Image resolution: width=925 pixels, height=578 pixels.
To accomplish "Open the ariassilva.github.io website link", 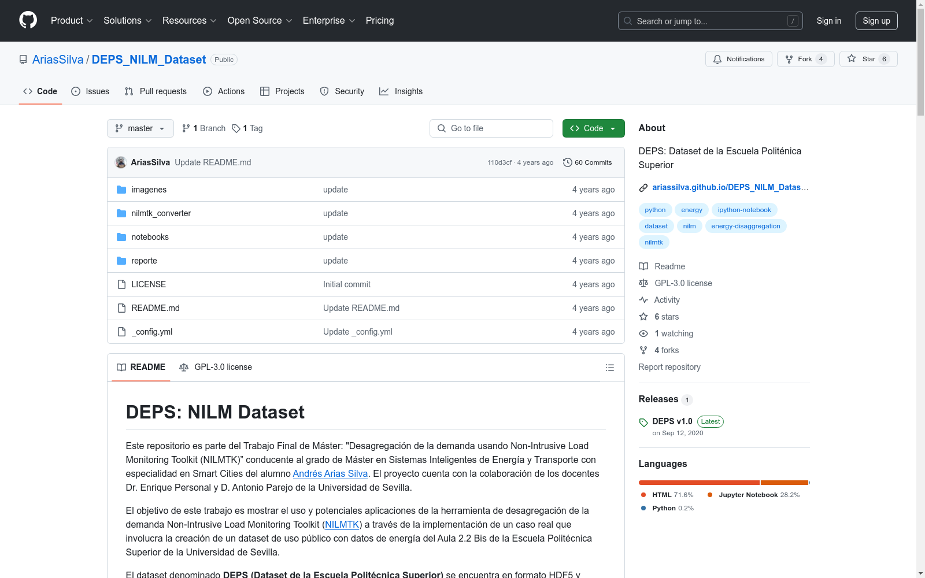I will point(730,187).
